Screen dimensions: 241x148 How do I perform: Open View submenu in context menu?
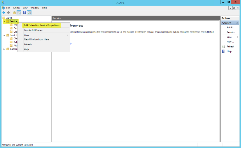point(27,35)
